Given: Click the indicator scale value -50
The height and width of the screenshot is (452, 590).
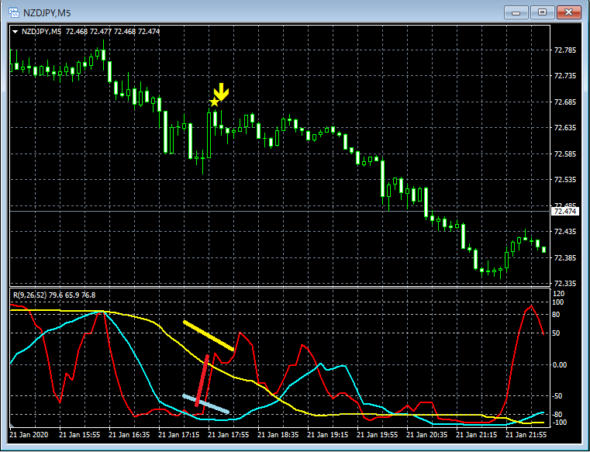Looking at the screenshot, I should pyautogui.click(x=557, y=396).
